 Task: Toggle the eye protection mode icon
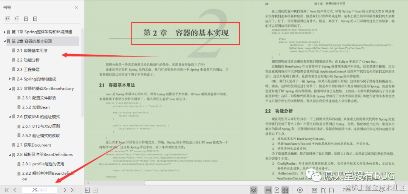[x=253, y=190]
